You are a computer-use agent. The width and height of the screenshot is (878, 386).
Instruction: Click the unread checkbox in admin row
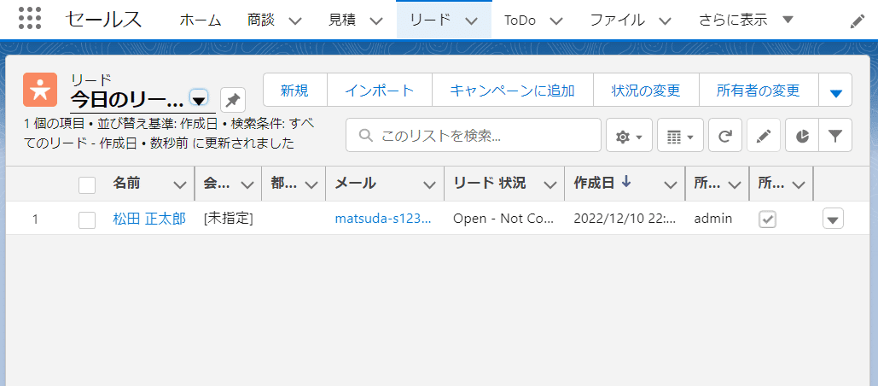[x=767, y=219]
